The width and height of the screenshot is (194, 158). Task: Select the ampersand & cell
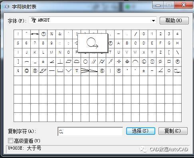(60, 34)
